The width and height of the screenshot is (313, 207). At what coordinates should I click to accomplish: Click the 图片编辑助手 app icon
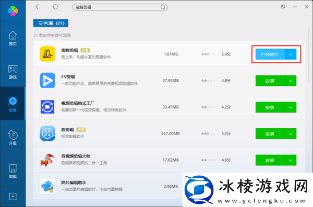pos(47,186)
